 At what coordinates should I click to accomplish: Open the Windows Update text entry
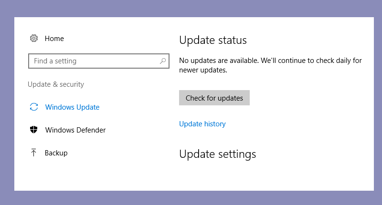(72, 107)
